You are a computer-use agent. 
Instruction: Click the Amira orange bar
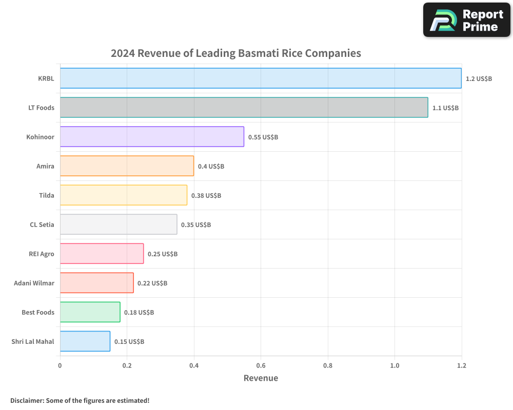(126, 166)
